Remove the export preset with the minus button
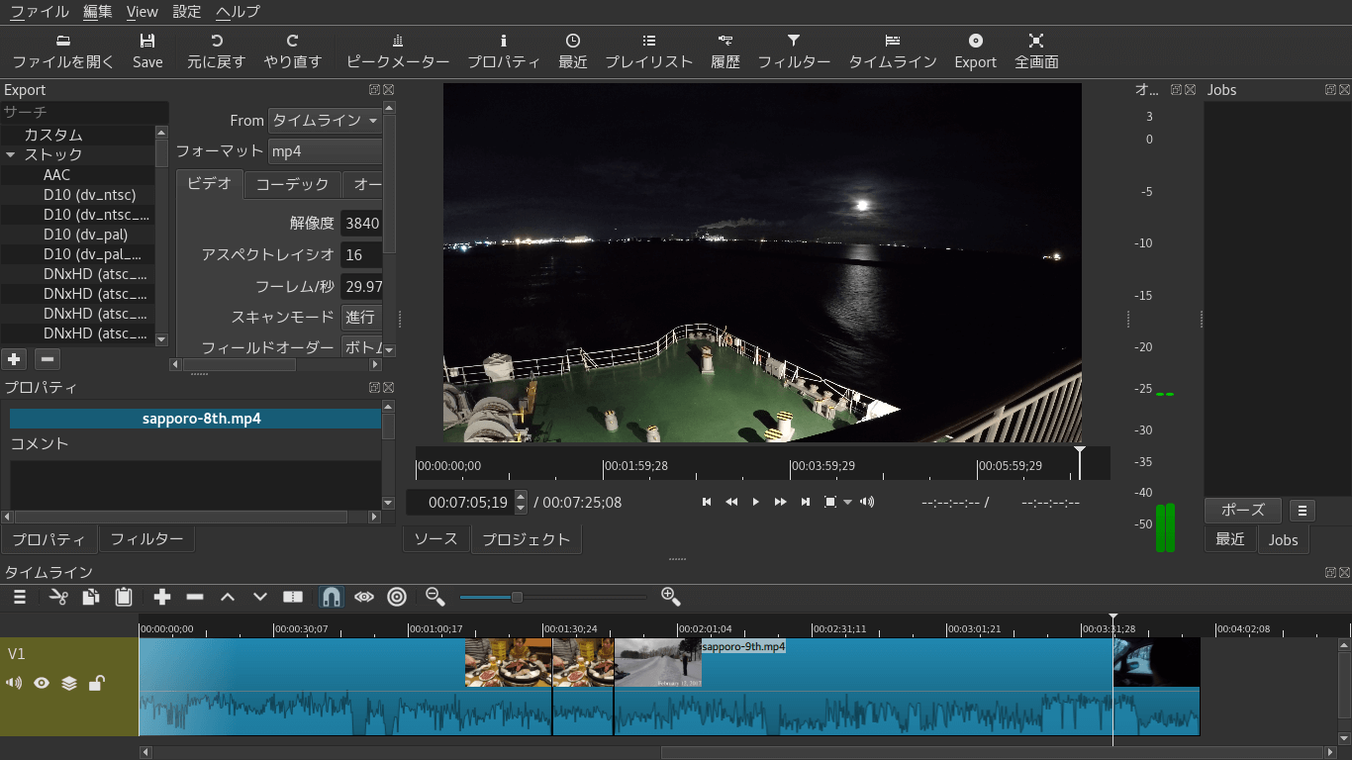This screenshot has height=760, width=1352. click(x=48, y=359)
